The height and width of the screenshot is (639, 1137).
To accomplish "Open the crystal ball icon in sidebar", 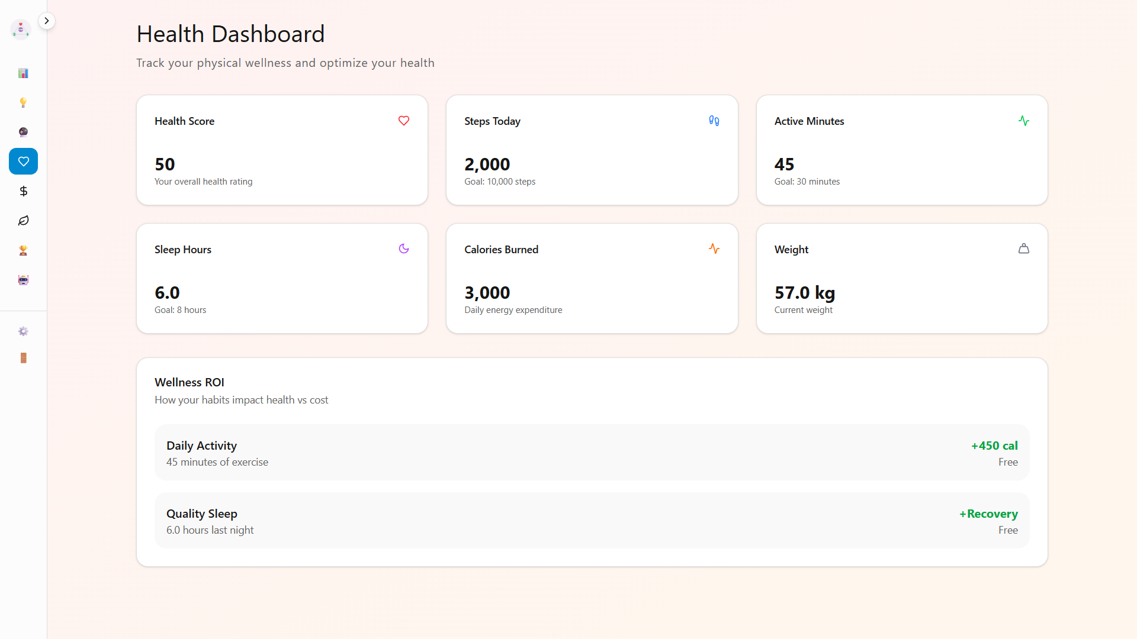I will pos(23,132).
